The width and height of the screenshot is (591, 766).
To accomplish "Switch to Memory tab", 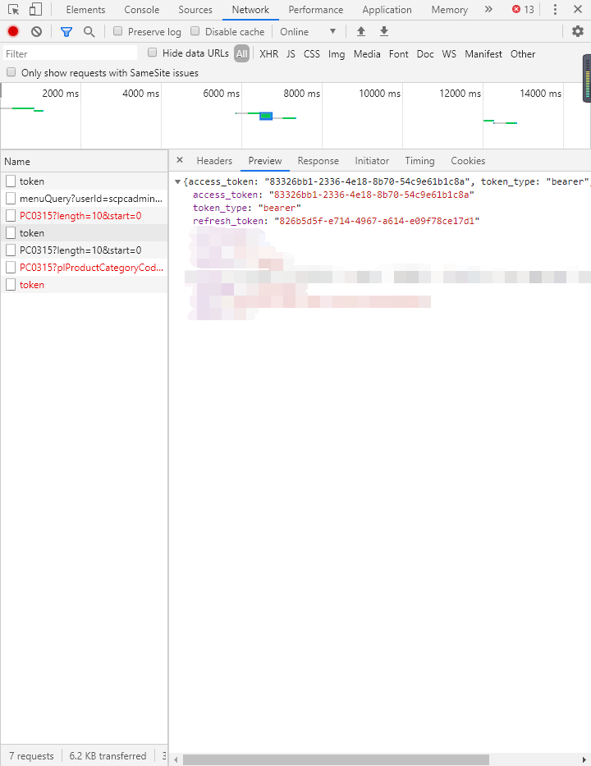I will [449, 10].
